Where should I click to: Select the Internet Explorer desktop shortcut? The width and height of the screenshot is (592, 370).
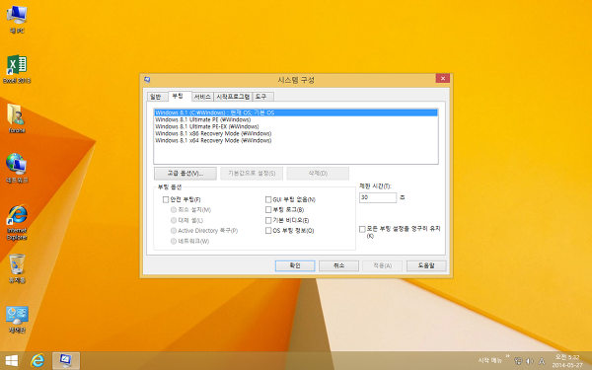(x=17, y=222)
